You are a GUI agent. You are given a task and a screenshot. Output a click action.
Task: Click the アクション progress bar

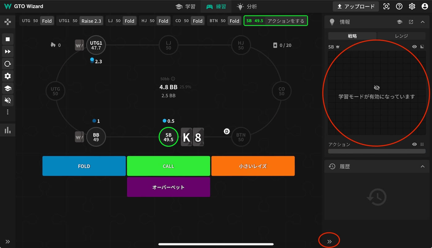376,151
